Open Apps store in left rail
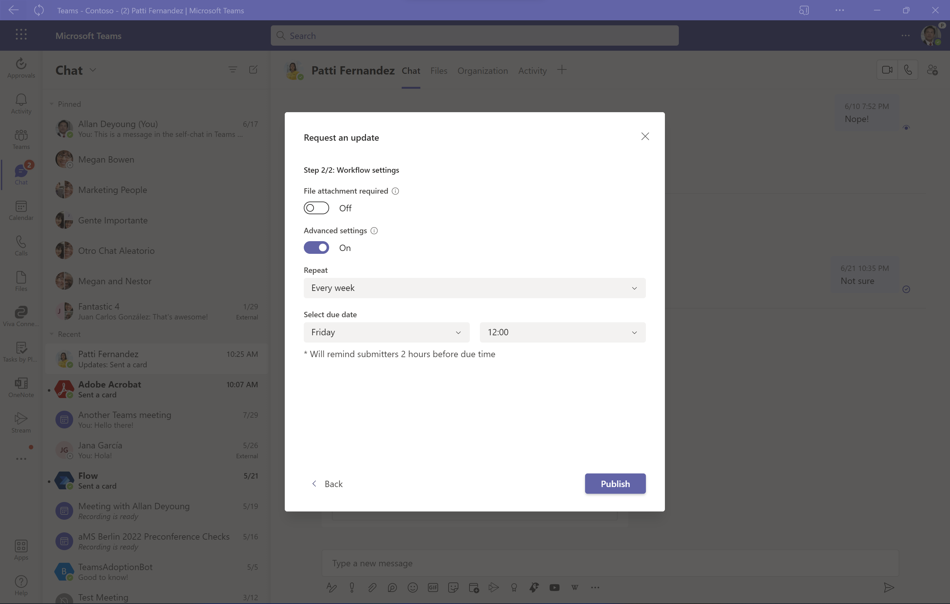Image resolution: width=950 pixels, height=604 pixels. (21, 550)
